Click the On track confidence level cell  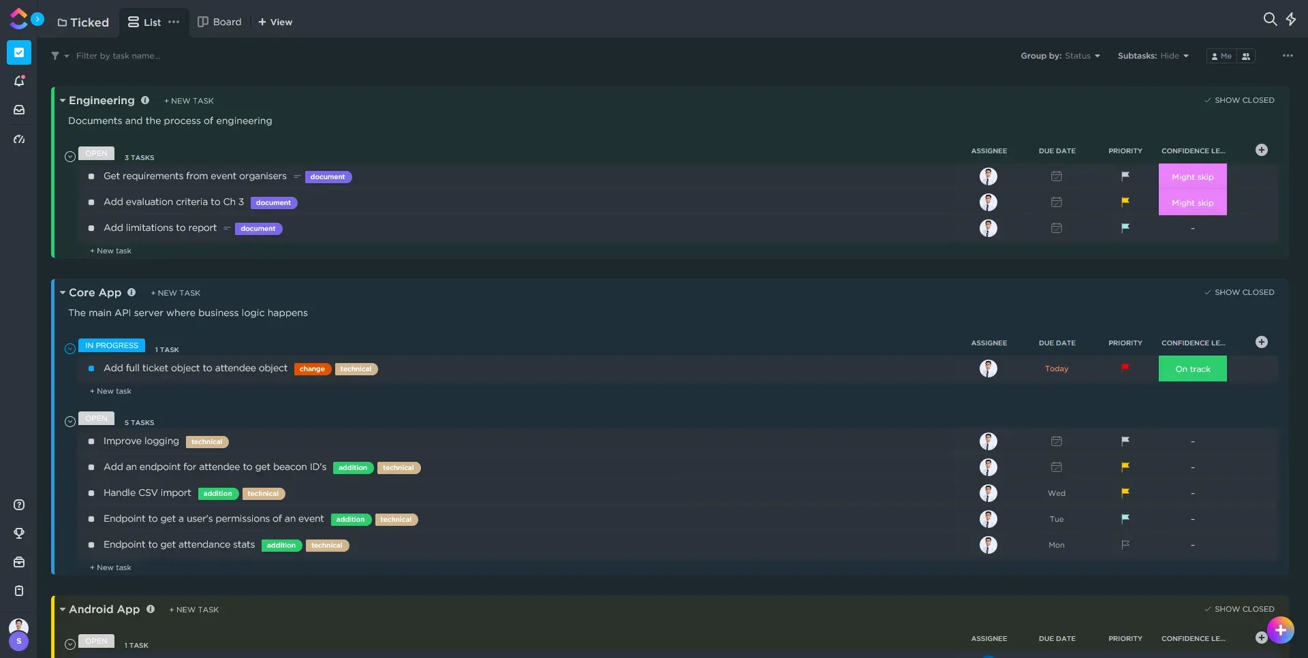(x=1193, y=369)
